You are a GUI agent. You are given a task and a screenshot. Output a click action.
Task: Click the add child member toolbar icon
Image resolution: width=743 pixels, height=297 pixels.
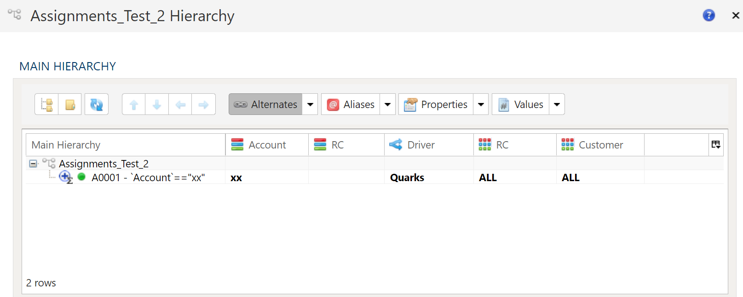(x=46, y=104)
